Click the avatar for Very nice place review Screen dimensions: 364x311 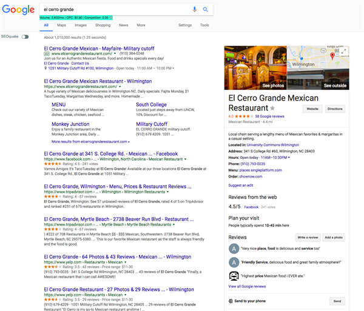coord(234,249)
